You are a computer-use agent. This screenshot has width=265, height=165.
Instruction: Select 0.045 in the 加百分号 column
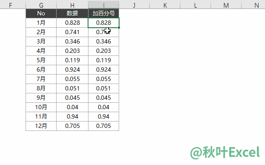click(x=104, y=98)
